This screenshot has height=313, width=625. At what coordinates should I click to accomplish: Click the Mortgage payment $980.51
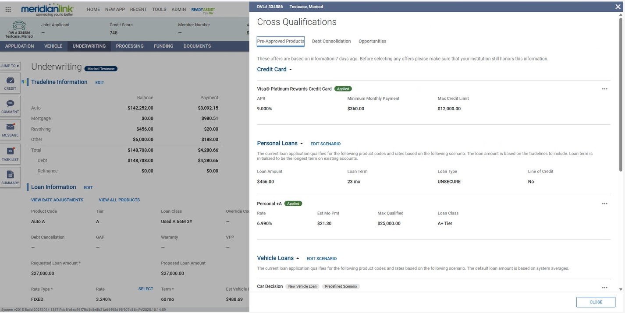[210, 119]
